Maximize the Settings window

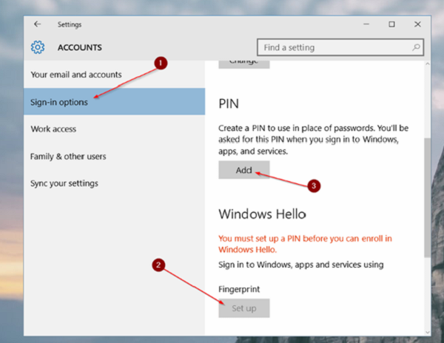(391, 24)
